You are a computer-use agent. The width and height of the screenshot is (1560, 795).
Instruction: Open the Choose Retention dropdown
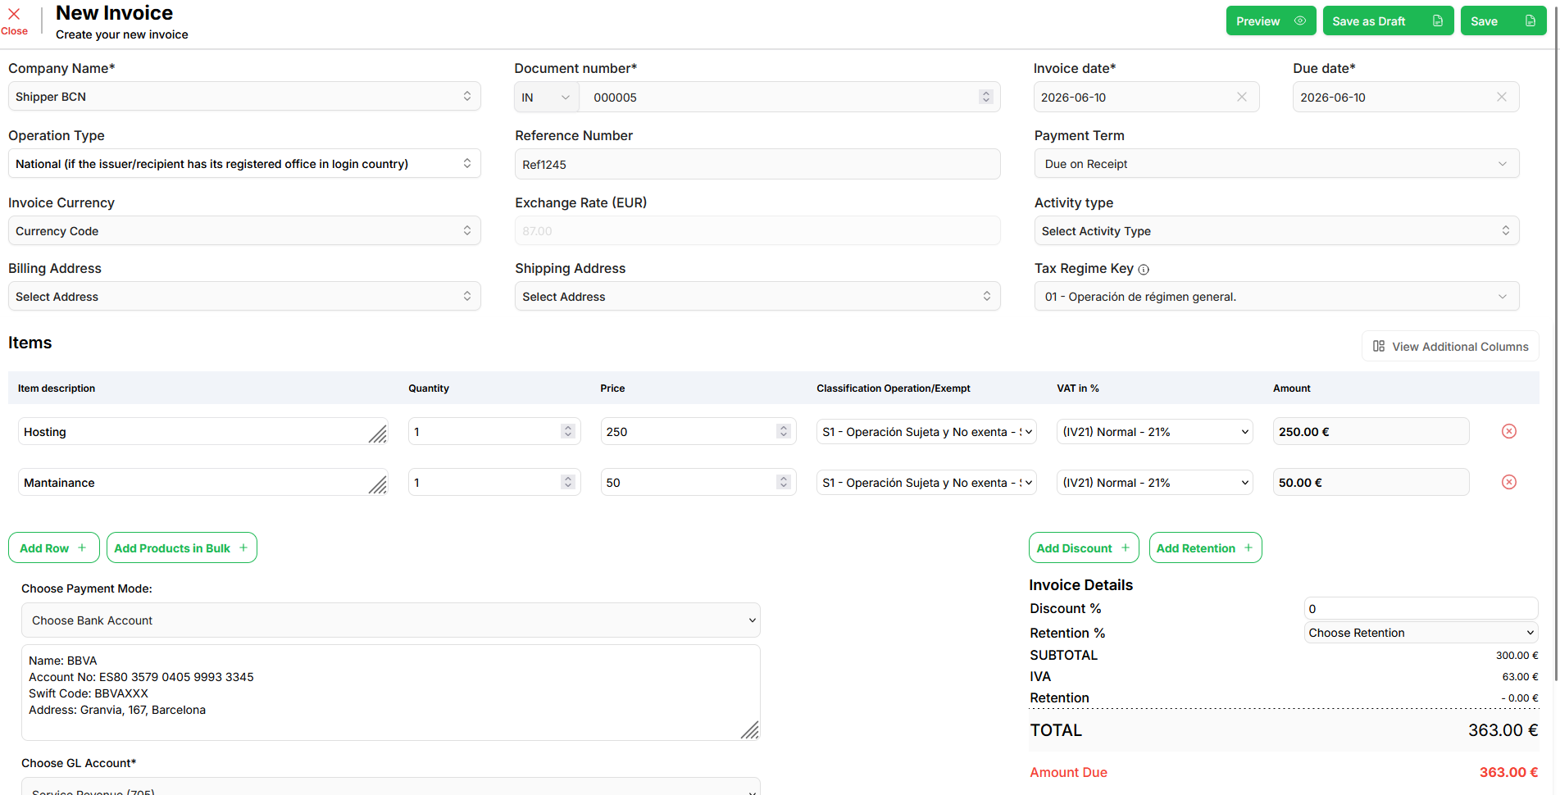pyautogui.click(x=1421, y=633)
